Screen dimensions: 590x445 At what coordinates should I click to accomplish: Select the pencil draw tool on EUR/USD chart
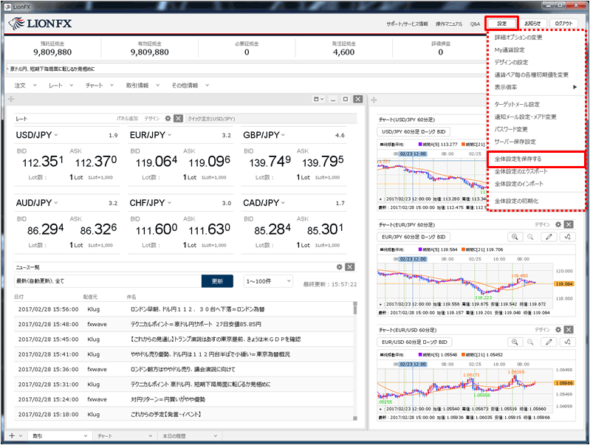tap(549, 342)
